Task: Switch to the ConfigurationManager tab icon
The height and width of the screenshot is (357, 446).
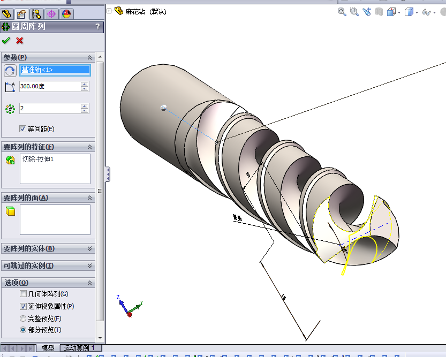Action: click(36, 14)
